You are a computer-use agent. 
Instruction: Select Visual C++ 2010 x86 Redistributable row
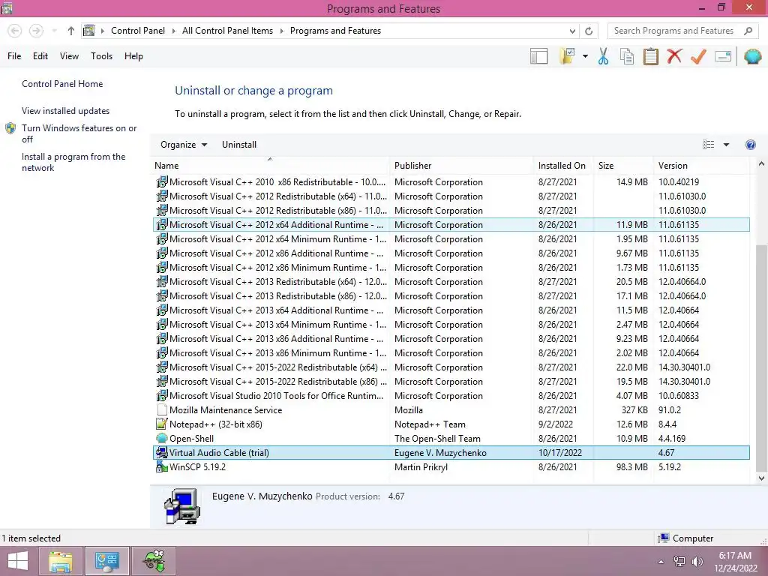click(x=451, y=182)
